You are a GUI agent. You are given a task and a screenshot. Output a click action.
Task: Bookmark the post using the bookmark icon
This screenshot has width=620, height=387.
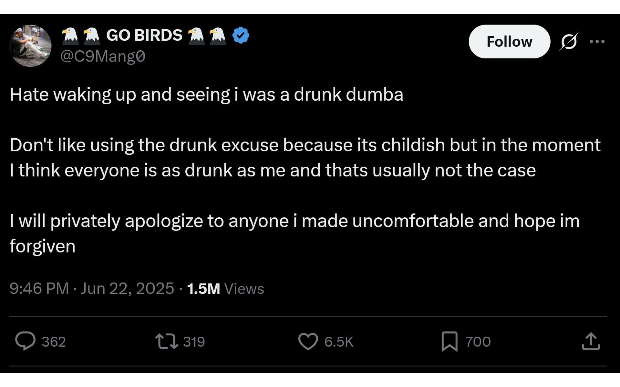click(x=449, y=342)
